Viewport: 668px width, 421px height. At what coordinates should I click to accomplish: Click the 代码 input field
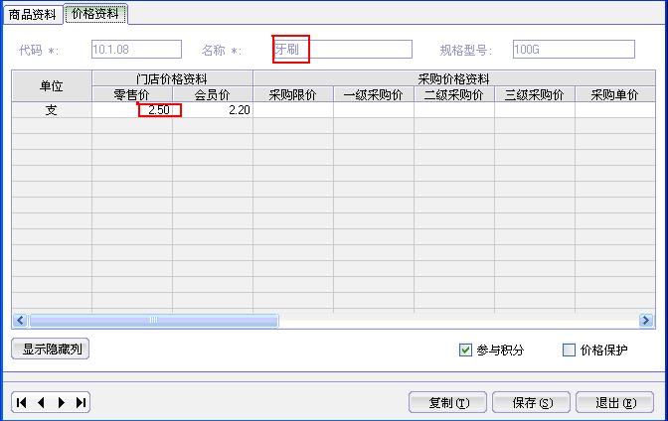(136, 50)
